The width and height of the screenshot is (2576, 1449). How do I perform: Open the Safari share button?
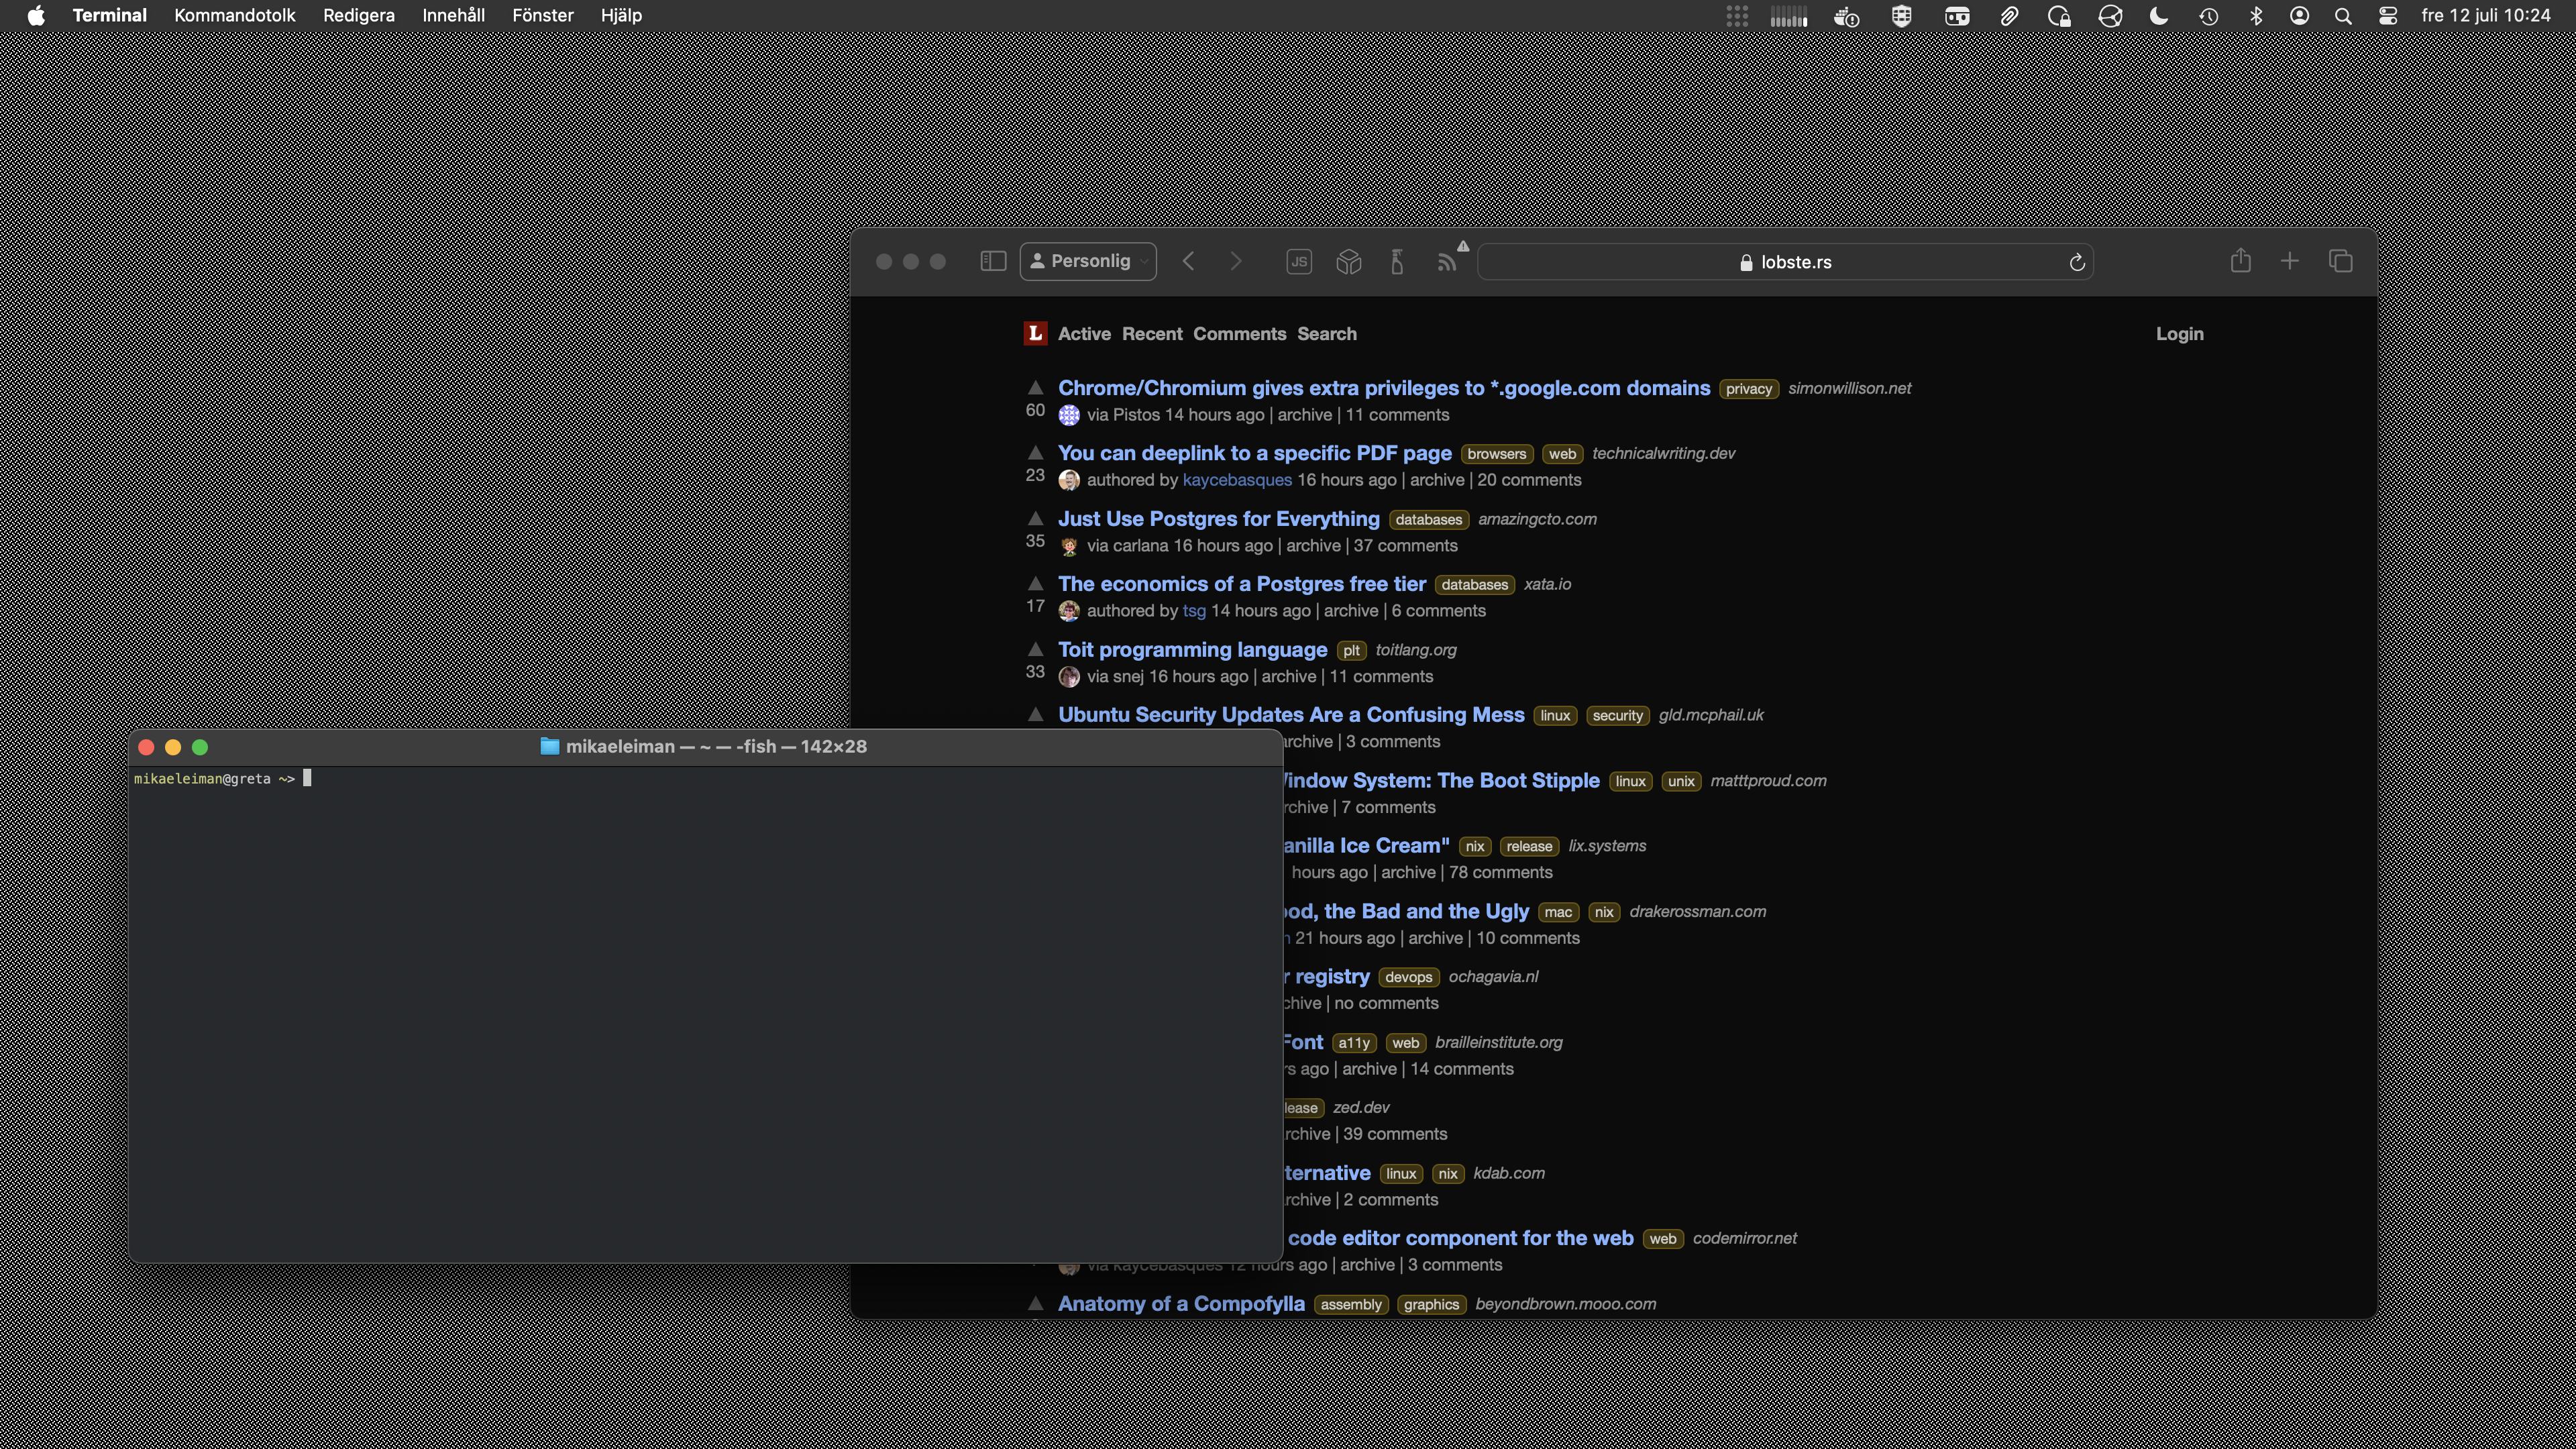coord(2240,261)
